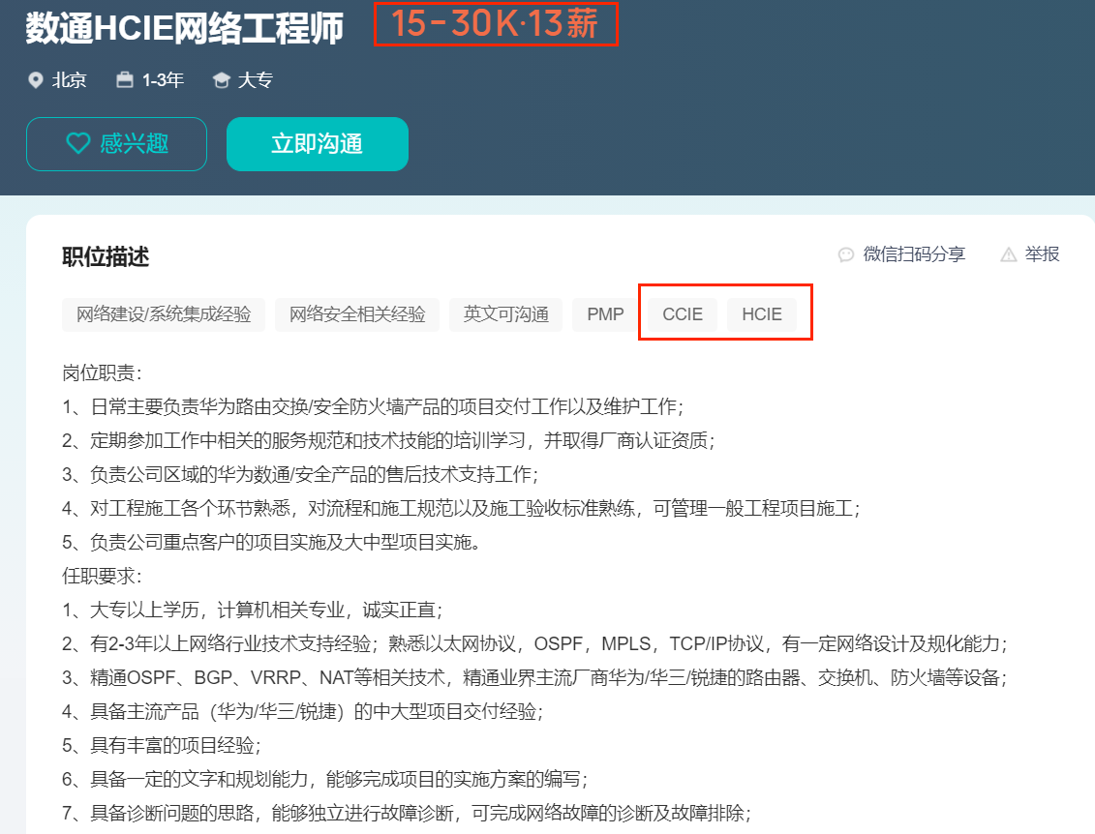Click the job title 数通HCIE网络工程师
The image size is (1095, 834).
184,29
